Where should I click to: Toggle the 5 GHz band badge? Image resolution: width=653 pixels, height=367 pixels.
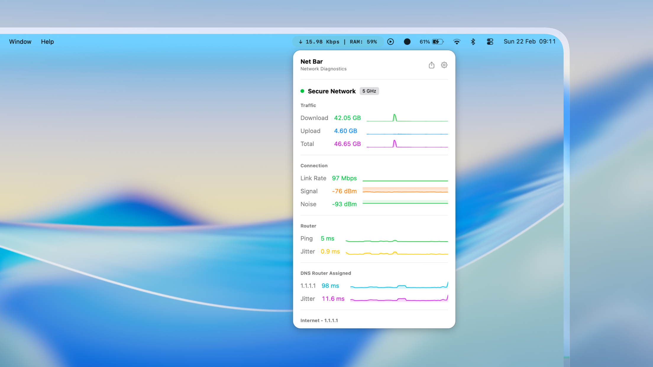(369, 91)
